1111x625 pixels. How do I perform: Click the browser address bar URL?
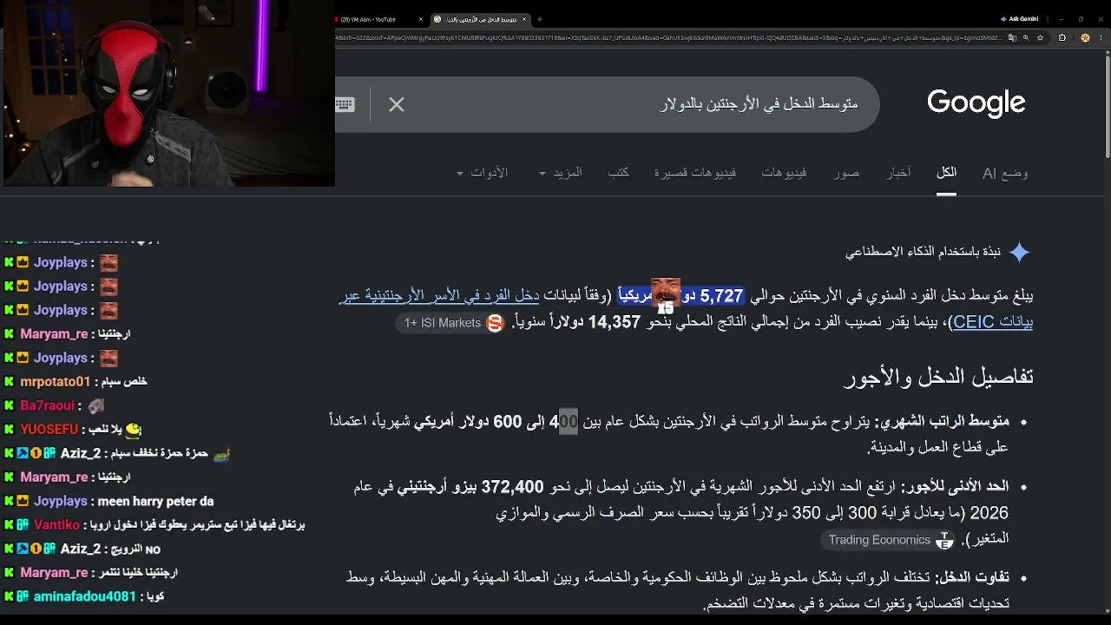(x=668, y=38)
